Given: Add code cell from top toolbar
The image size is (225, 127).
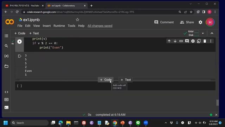Looking at the screenshot, I should 20,33.
